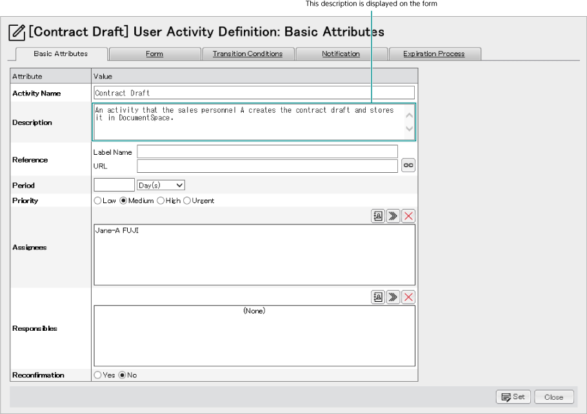Select Low priority
587x414 pixels.
[97, 201]
